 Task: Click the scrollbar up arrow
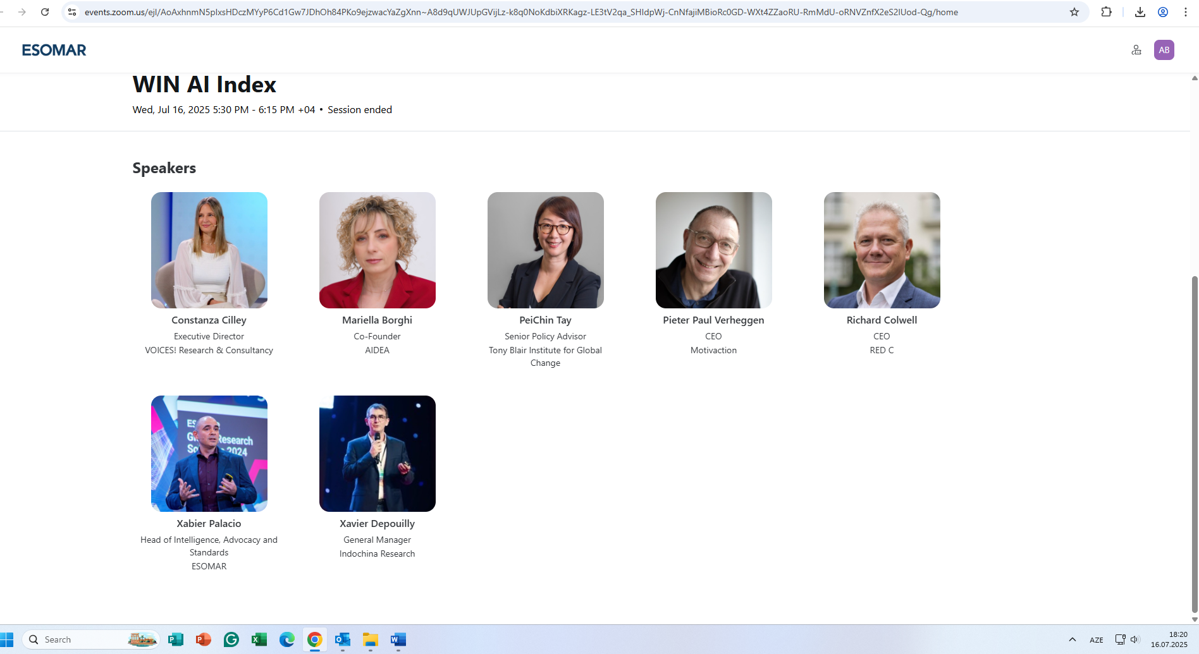(1195, 78)
